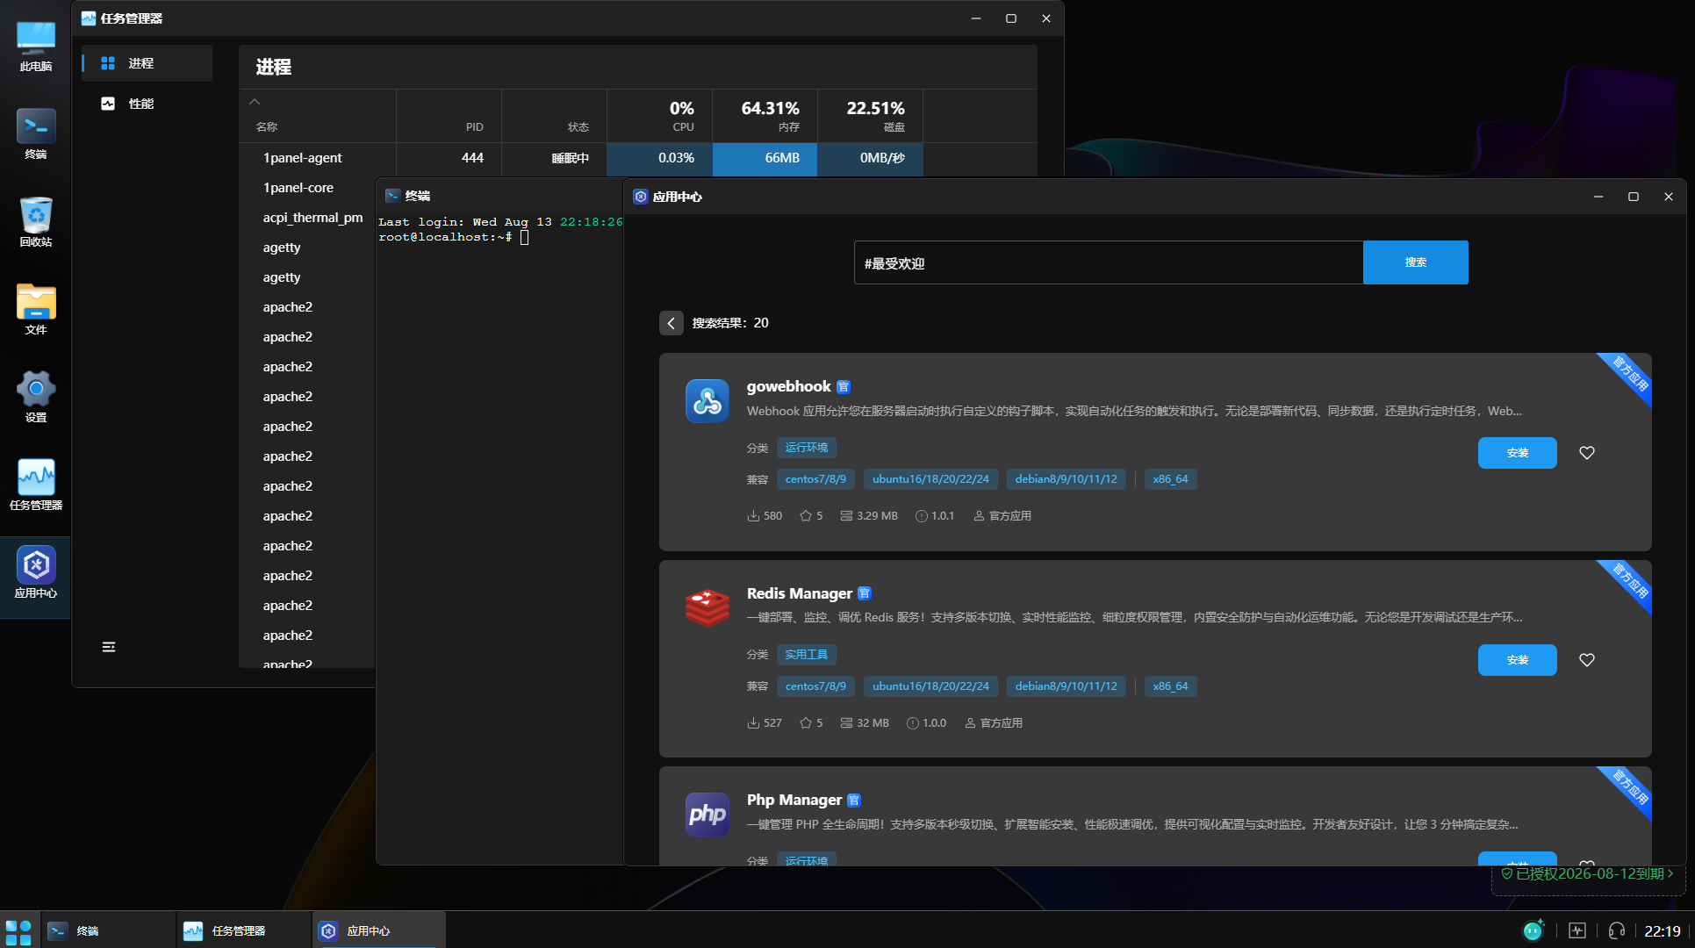
Task: Click the Php Manager app icon
Action: pos(707,815)
